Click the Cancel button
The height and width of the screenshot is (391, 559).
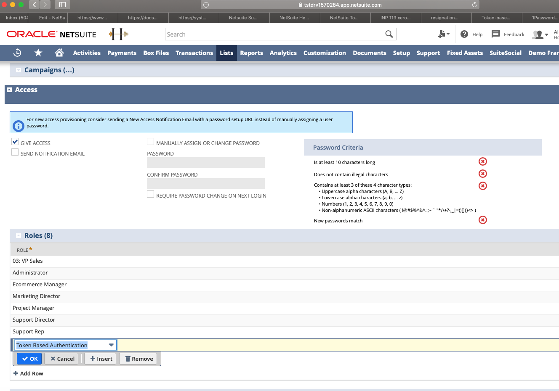[62, 359]
